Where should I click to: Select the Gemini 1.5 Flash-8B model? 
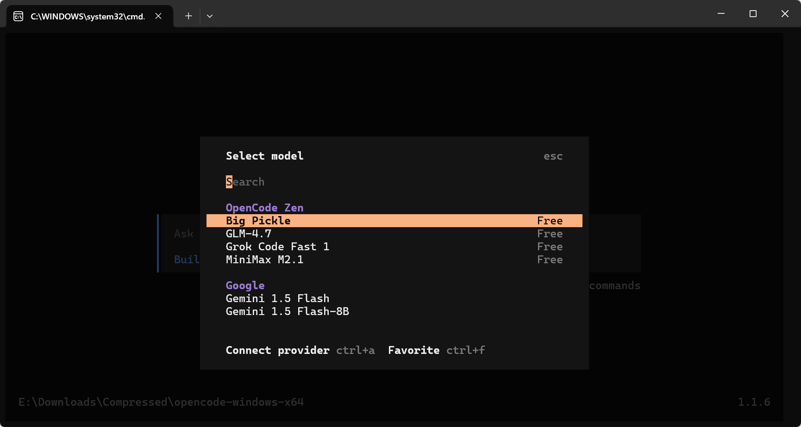(x=287, y=311)
